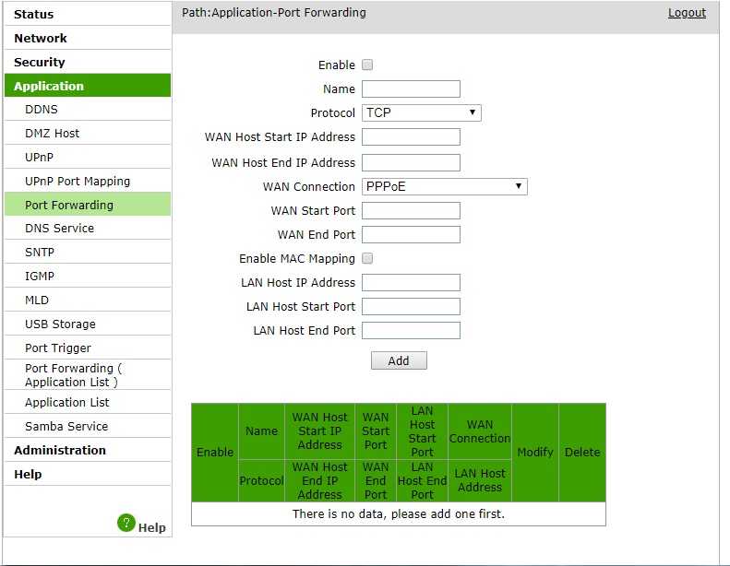This screenshot has width=730, height=566.
Task: Go to DDNS settings
Action: [88, 110]
